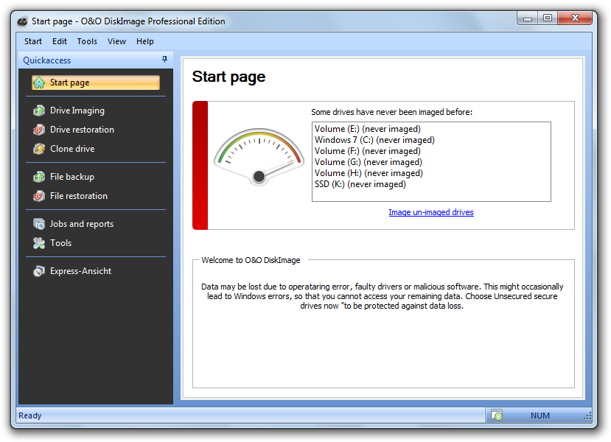611x442 pixels.
Task: Click the gauge dial graphic
Action: tap(259, 157)
